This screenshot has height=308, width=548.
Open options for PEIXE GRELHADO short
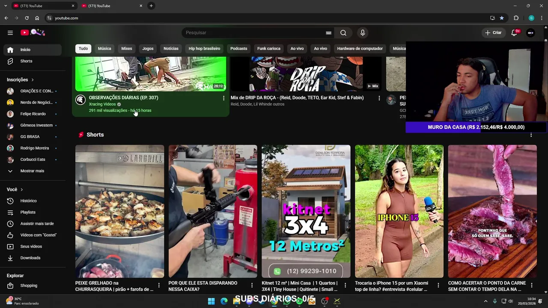click(x=159, y=285)
